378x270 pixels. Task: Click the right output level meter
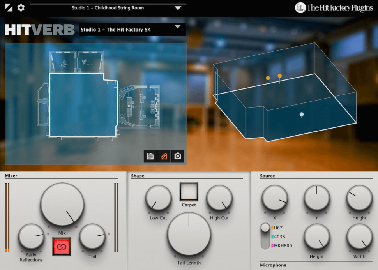pyautogui.click(x=117, y=217)
